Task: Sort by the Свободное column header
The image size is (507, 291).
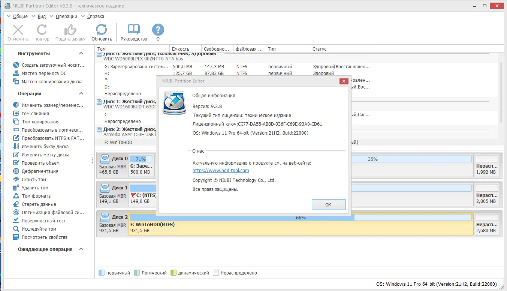Action: click(x=217, y=49)
